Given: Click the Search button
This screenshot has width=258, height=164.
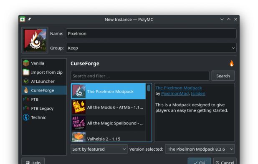Looking at the screenshot, I should pos(223,76).
